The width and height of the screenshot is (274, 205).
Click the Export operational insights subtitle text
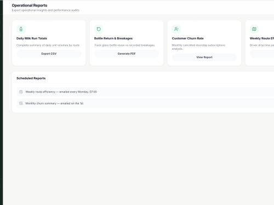point(45,10)
